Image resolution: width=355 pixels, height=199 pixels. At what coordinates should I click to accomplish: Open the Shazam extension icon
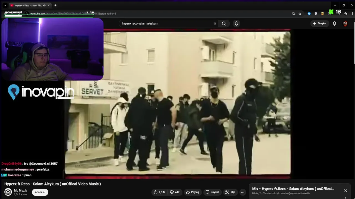[x=309, y=13]
